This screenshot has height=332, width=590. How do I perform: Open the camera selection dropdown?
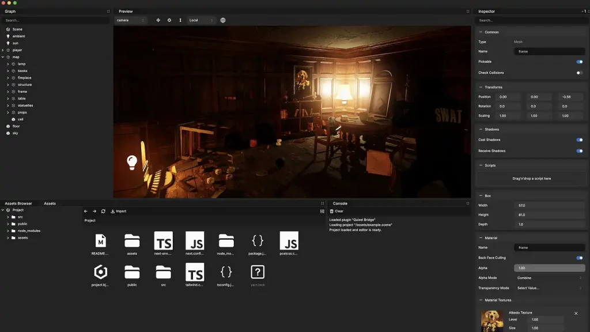click(131, 20)
